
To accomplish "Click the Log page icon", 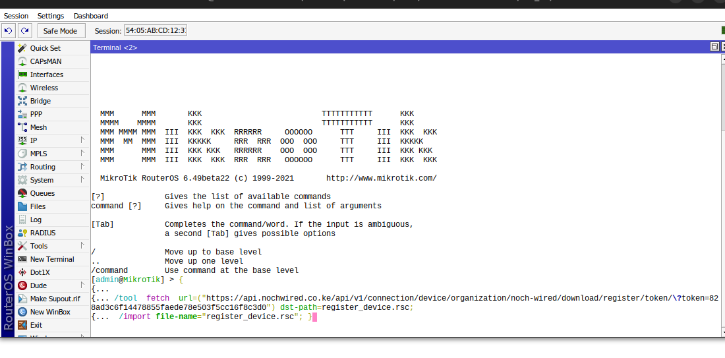I will (22, 220).
